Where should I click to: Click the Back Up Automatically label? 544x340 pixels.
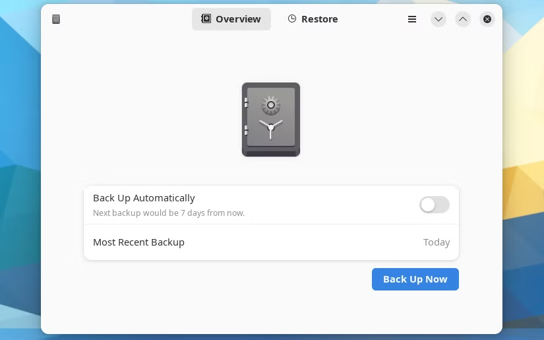(144, 198)
